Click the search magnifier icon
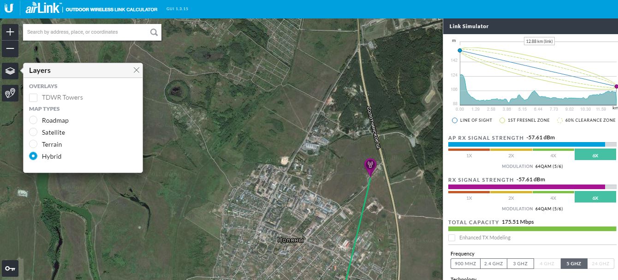This screenshot has height=280, width=618. (154, 32)
